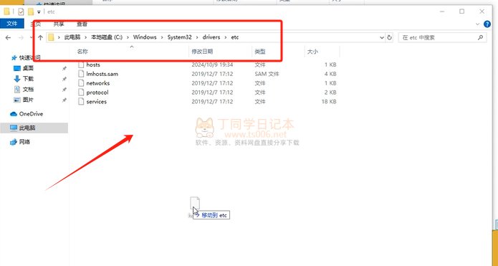Sort by 名称 column header

coord(82,52)
